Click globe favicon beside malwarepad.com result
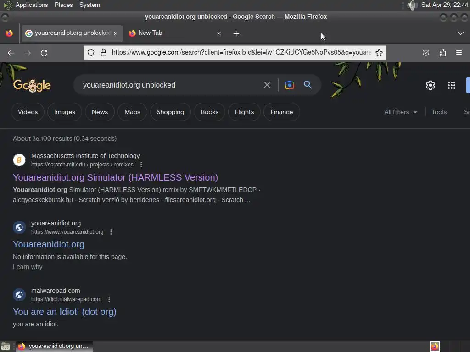Viewport: 470px width, 352px height. click(19, 295)
